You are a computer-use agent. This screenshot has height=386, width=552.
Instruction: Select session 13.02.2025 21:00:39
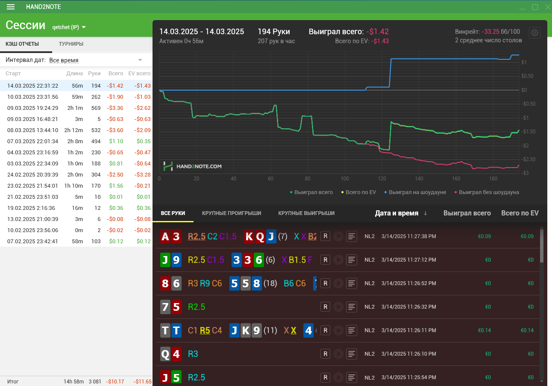(76, 219)
